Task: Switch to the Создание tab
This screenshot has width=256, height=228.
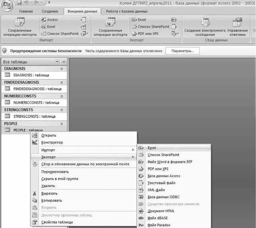Action: coord(50,11)
